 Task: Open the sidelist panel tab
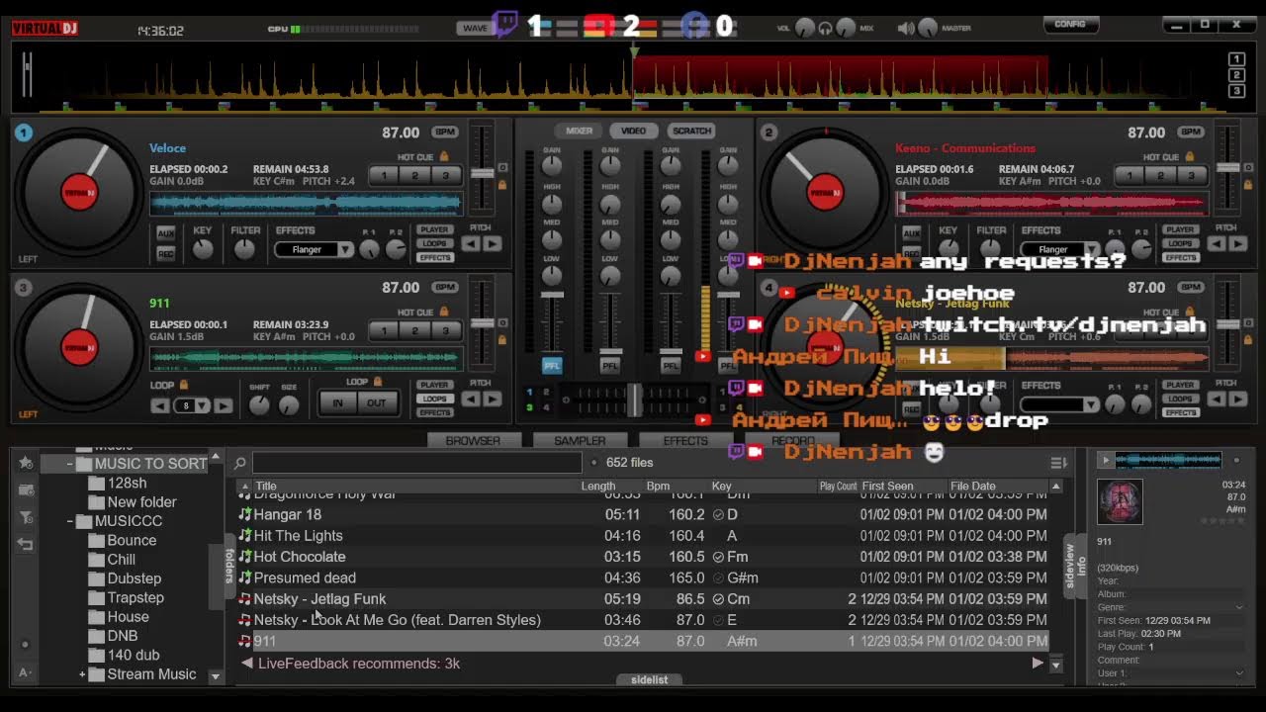[x=649, y=680]
